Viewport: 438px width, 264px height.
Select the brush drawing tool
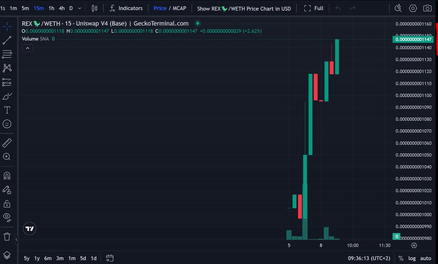[x=7, y=96]
